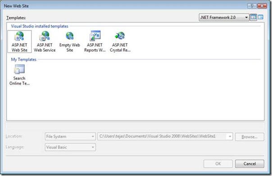Click the Cancel button
Viewport: 272px width, 176px height.
pos(249,164)
